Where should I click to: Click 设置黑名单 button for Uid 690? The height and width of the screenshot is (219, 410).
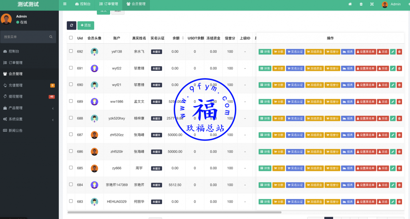366,85
